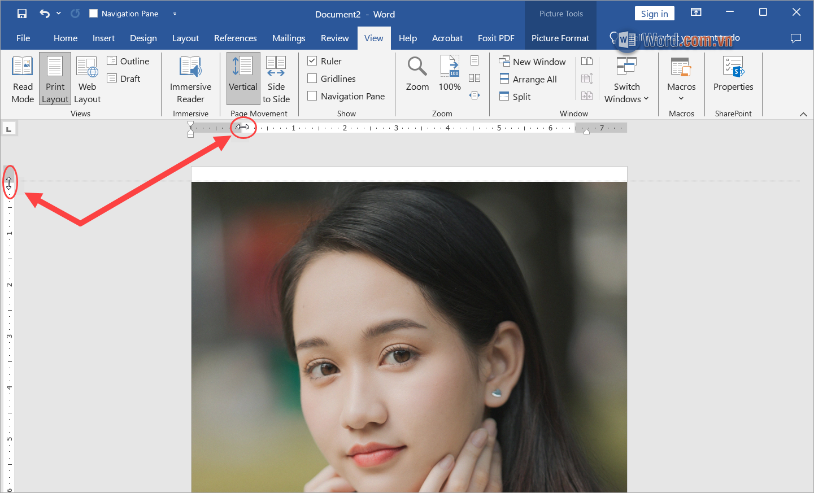Reset zoom to 100%

click(450, 73)
